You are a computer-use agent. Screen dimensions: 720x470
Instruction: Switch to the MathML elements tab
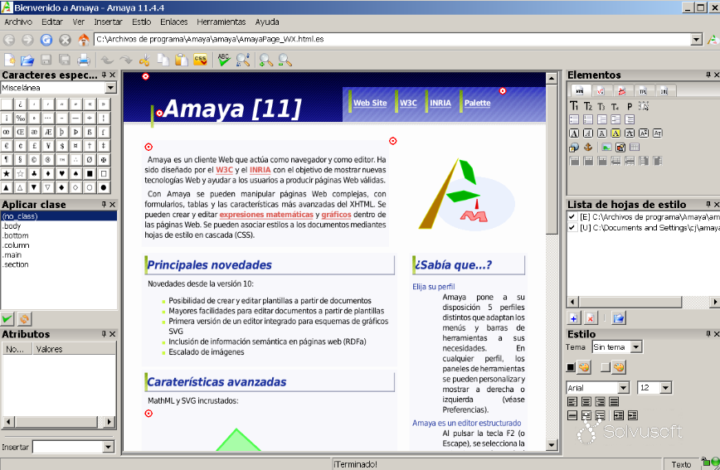tap(601, 91)
